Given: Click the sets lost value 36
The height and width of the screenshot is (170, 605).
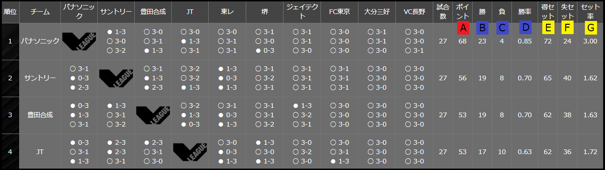Looking at the screenshot, I should 568,152.
